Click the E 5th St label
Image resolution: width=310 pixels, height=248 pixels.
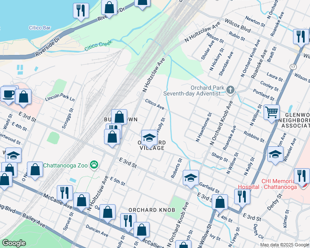tap(118, 181)
